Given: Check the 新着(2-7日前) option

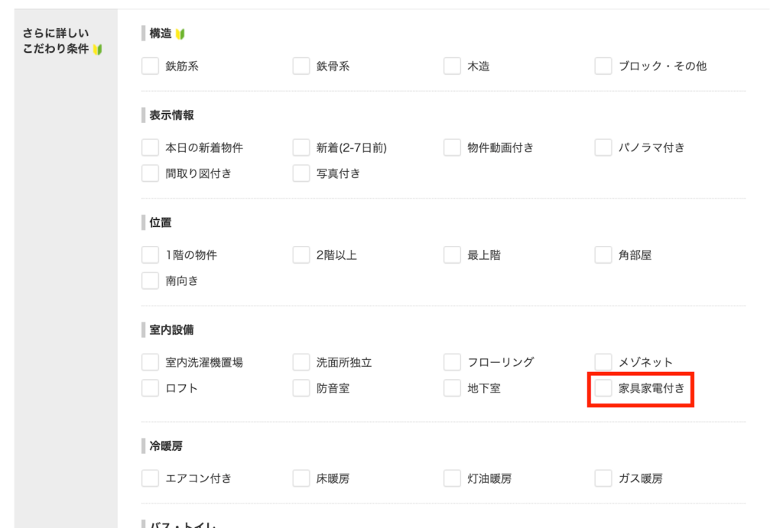Looking at the screenshot, I should 301,148.
